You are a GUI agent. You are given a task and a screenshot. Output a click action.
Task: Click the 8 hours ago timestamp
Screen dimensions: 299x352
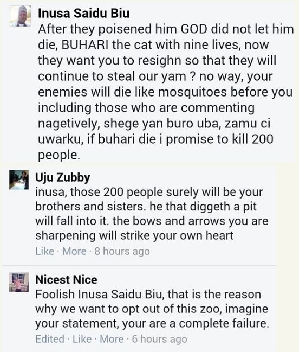coord(122,251)
